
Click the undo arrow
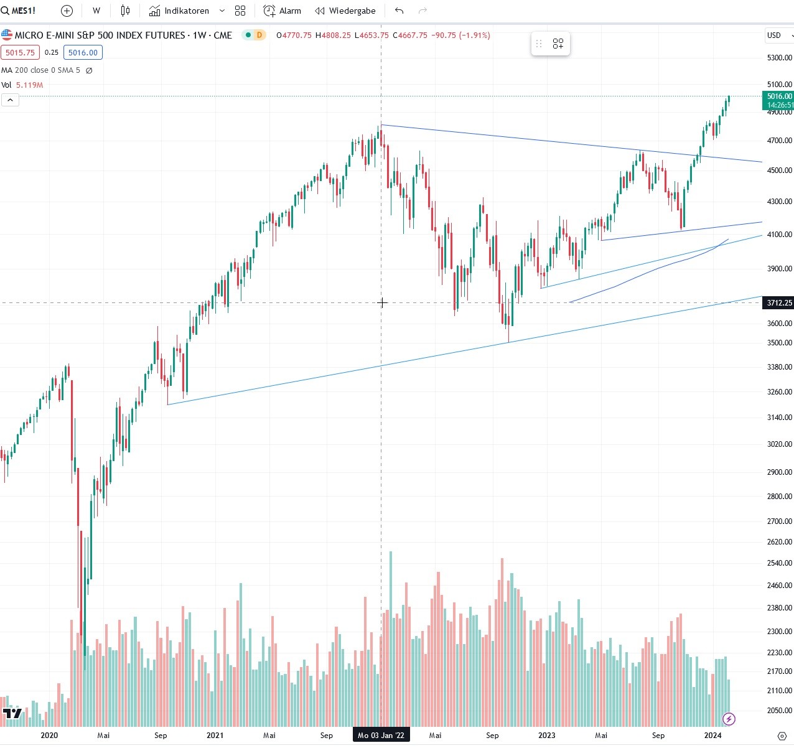399,11
